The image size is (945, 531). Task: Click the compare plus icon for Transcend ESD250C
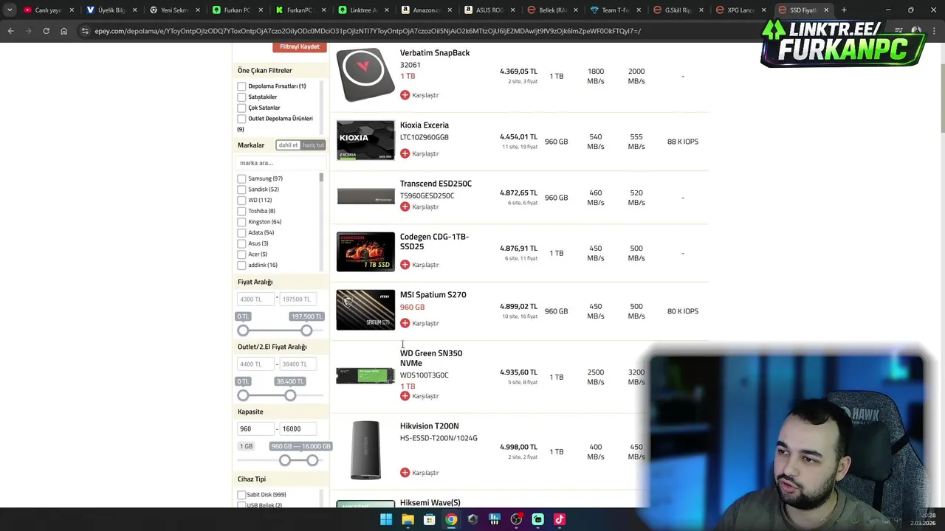pyautogui.click(x=405, y=206)
